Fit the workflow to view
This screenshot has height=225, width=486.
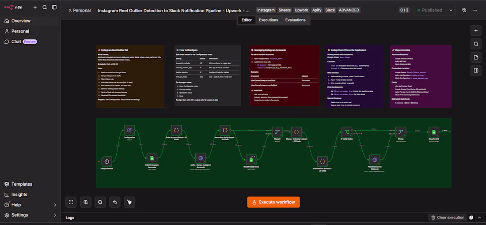click(71, 202)
